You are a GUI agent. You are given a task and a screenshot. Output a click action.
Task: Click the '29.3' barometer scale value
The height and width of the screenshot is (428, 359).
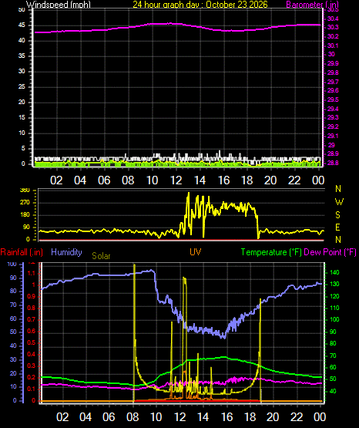(333, 117)
